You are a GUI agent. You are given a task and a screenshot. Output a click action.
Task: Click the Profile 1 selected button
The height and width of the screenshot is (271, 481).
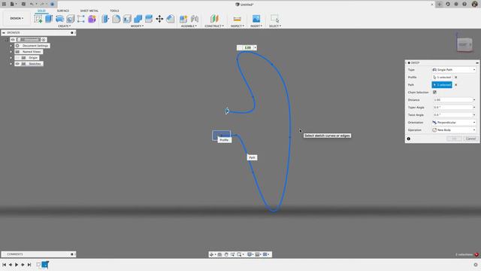click(x=442, y=77)
